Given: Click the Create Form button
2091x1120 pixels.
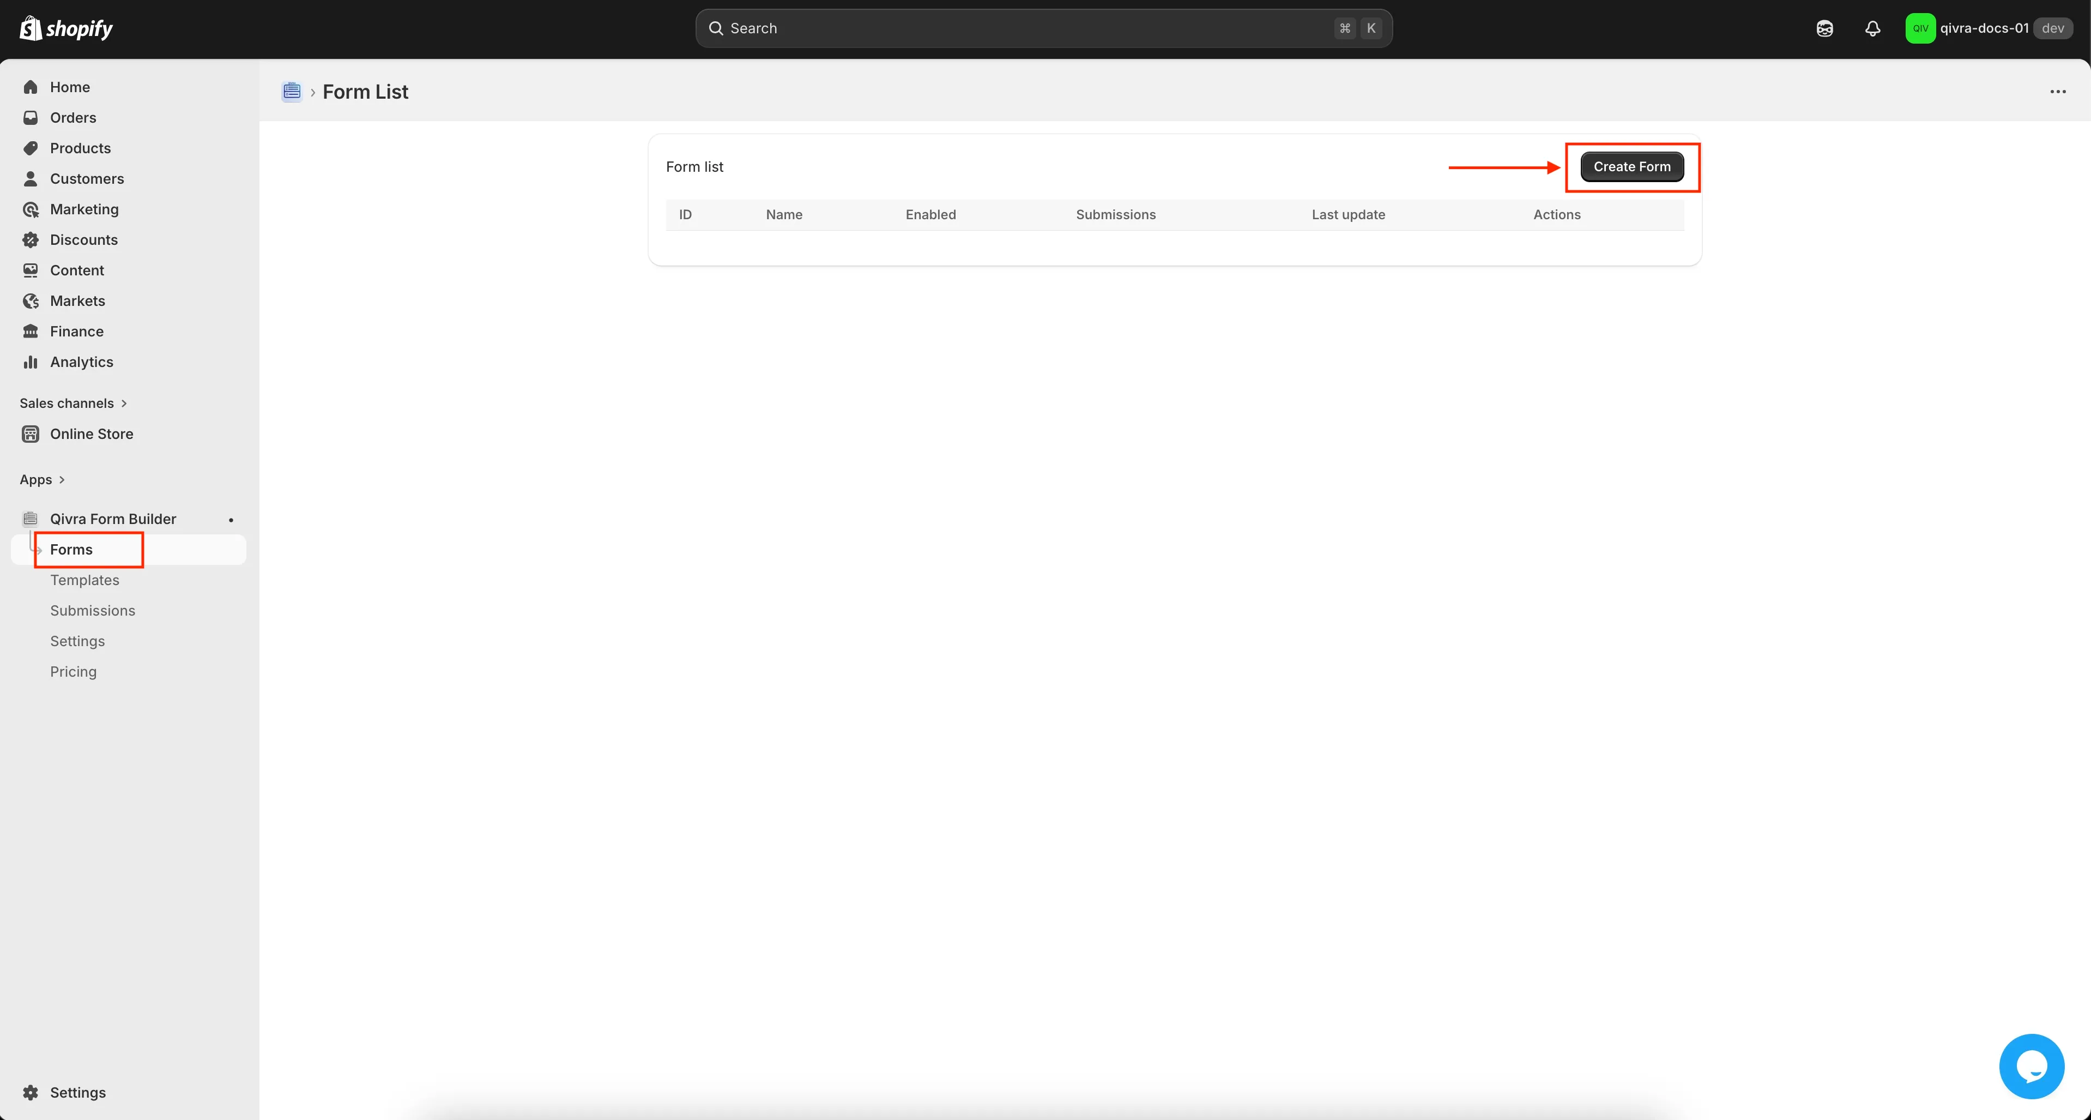Looking at the screenshot, I should [x=1631, y=166].
